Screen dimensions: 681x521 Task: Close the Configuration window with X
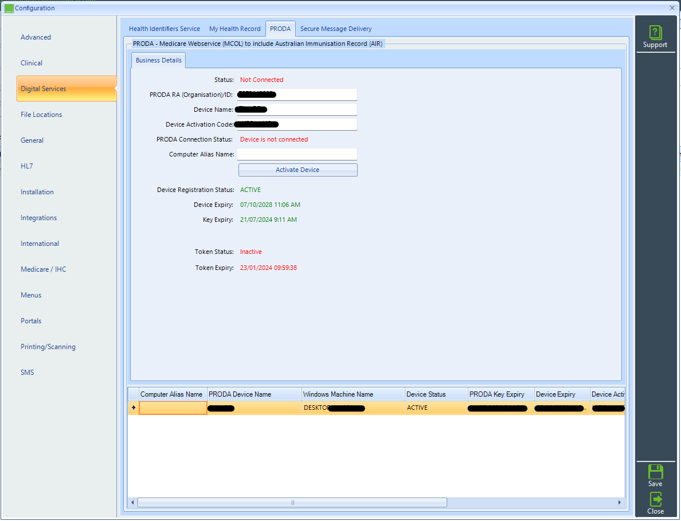click(672, 8)
